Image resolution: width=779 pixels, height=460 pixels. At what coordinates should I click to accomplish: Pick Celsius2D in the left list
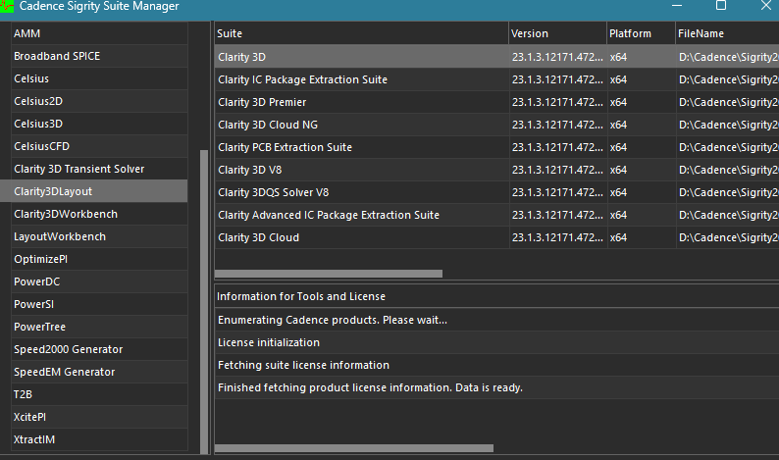click(x=99, y=101)
